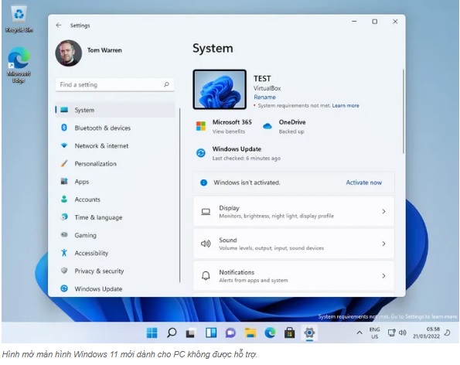This screenshot has height=365, width=460.
Task: Click the Rename link for the TEST PC
Action: tap(264, 97)
